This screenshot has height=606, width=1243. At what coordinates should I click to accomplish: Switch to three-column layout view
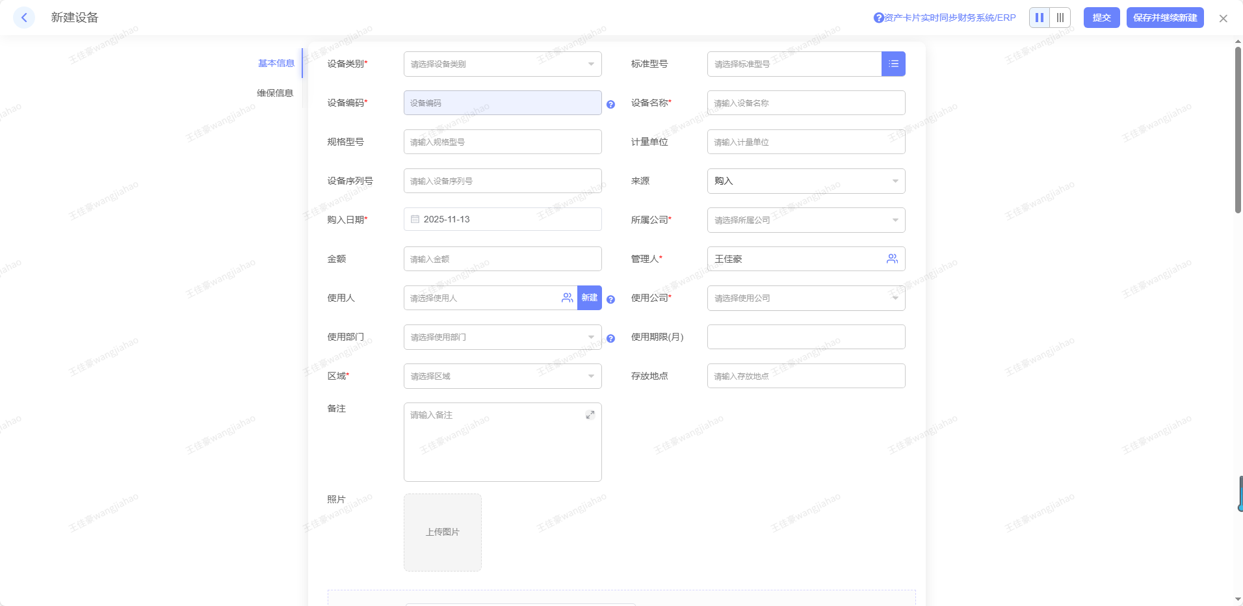point(1060,18)
